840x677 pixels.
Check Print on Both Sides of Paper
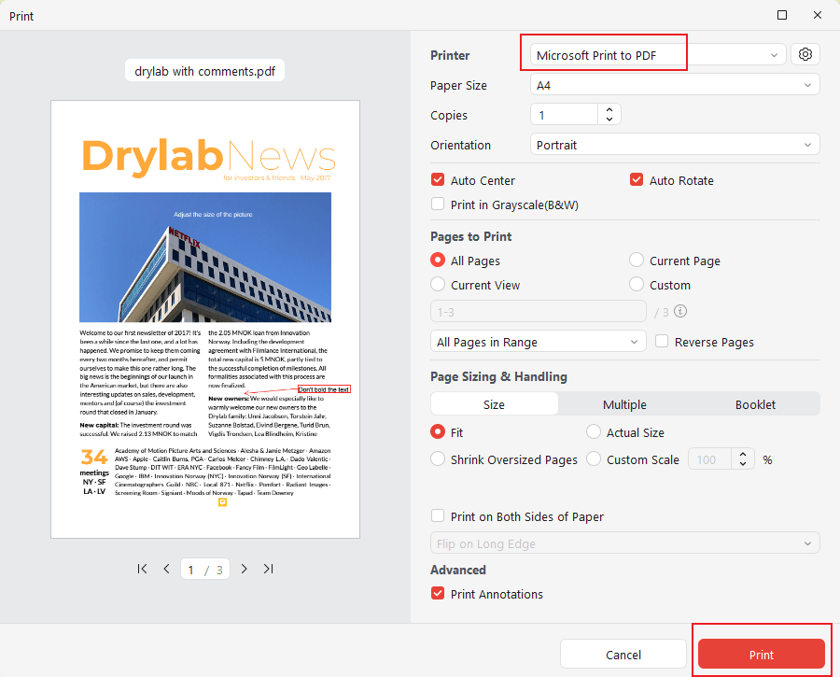(x=437, y=515)
